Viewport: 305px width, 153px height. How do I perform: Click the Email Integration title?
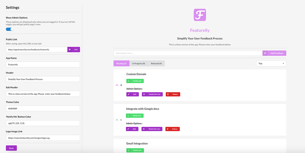point(137,144)
